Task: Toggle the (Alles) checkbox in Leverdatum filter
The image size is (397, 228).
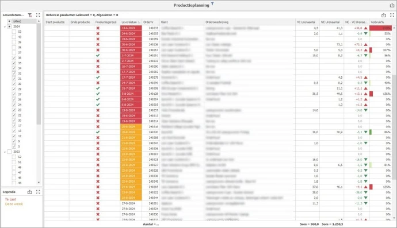Action: point(9,21)
